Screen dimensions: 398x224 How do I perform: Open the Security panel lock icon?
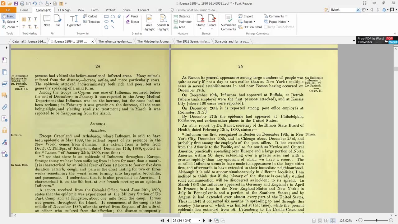click(x=5, y=130)
